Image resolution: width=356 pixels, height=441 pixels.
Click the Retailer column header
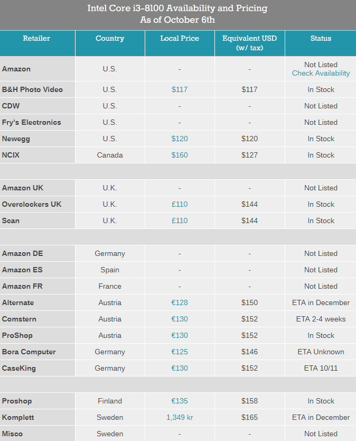(x=36, y=39)
